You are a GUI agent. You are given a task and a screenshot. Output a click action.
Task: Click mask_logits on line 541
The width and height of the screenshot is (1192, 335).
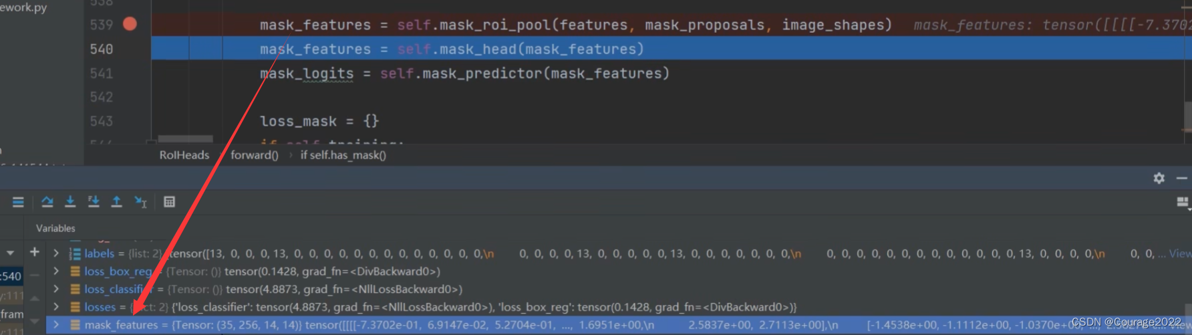point(307,73)
